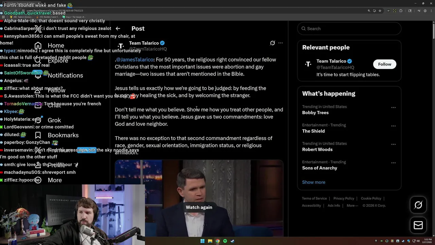Open Relevant people Team Talarico avatar
The width and height of the screenshot is (435, 245).
coord(308,64)
